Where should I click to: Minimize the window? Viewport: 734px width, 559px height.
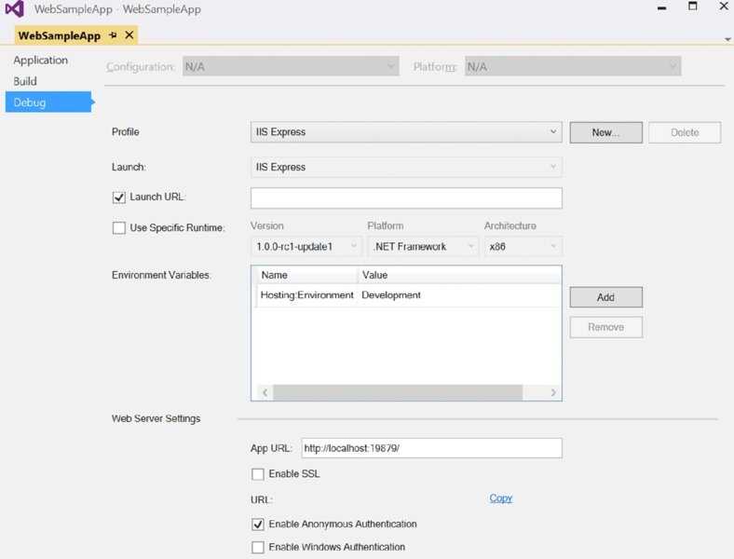(x=661, y=8)
